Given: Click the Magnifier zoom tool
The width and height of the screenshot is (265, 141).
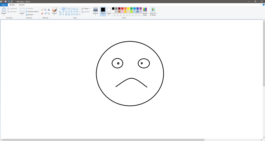Looking at the screenshot, I should coord(49,14).
